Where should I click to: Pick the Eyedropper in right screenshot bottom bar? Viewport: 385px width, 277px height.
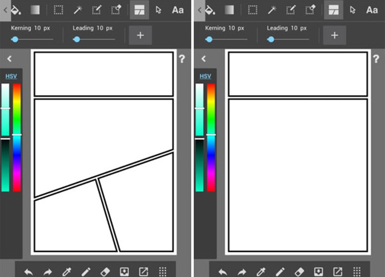pos(261,272)
